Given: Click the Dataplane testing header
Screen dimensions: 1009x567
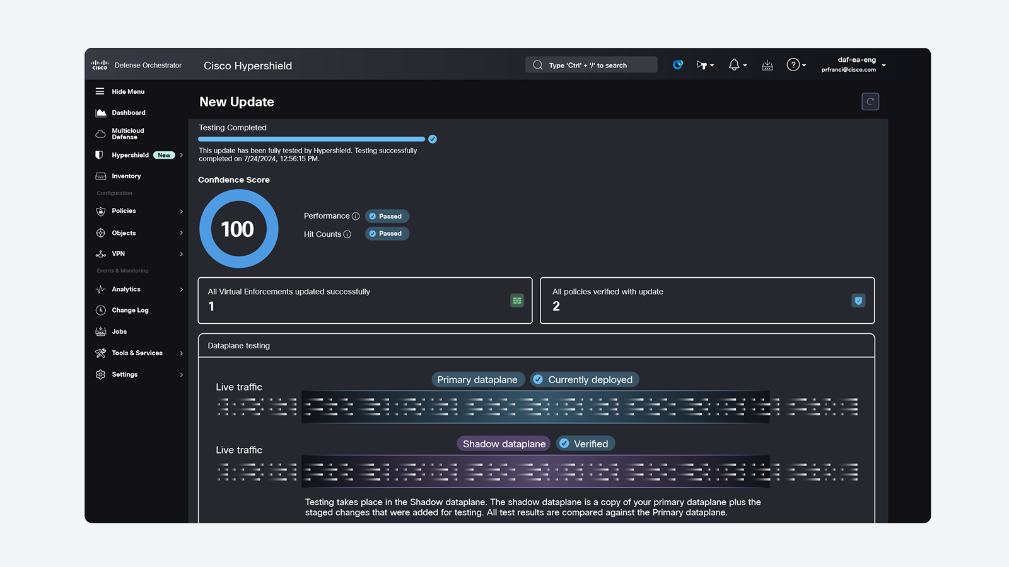Looking at the screenshot, I should [x=537, y=345].
